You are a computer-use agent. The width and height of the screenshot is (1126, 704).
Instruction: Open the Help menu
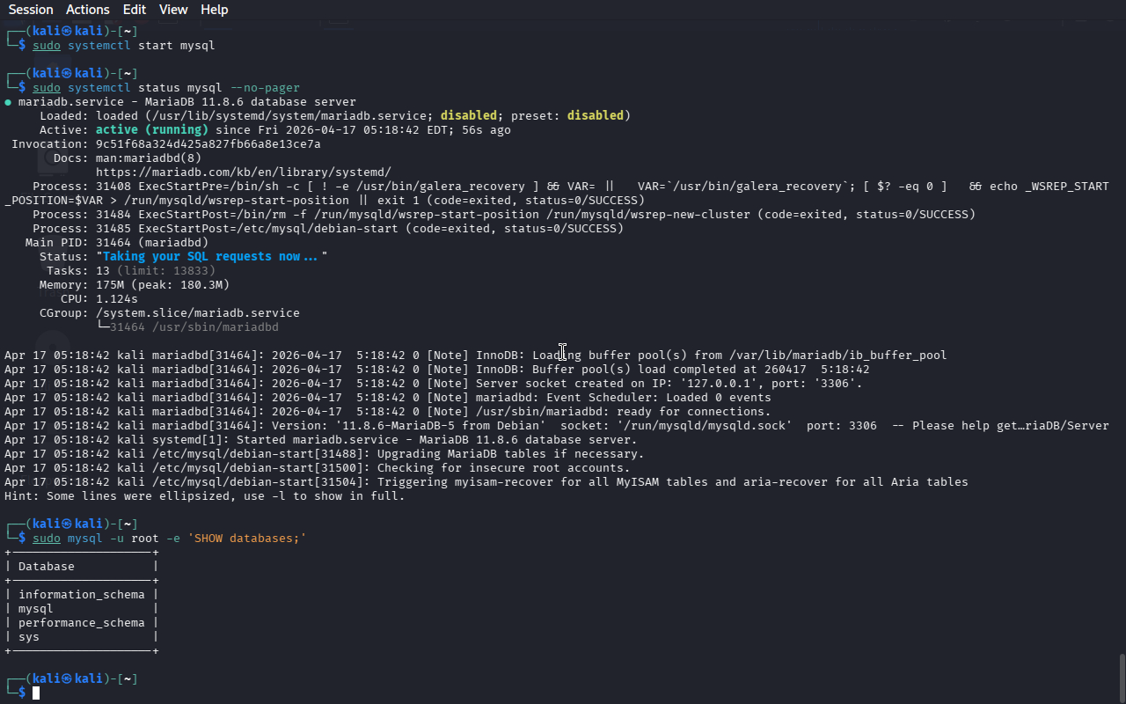(214, 10)
